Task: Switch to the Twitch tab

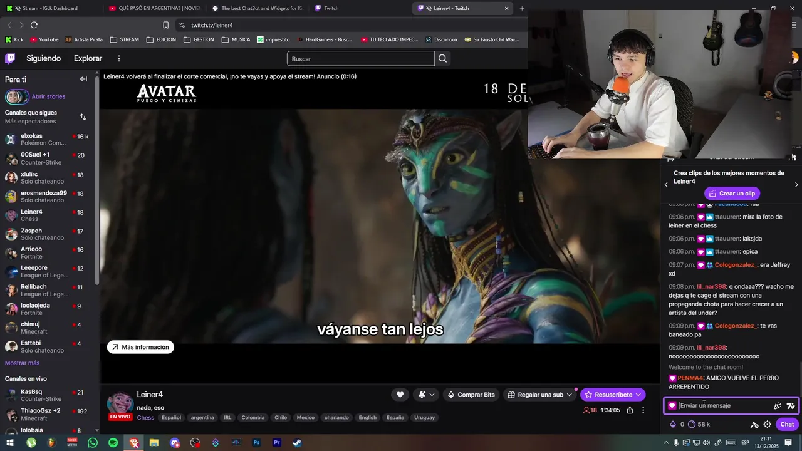Action: point(360,8)
